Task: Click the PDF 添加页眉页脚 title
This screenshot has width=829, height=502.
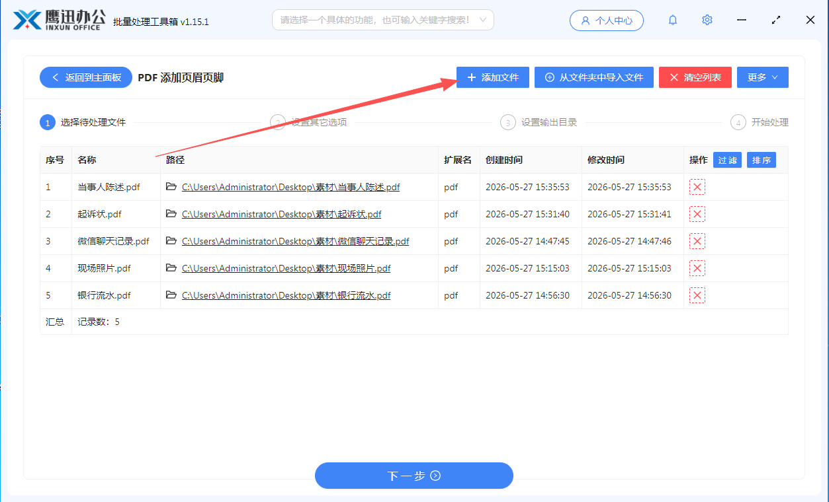Action: 181,77
